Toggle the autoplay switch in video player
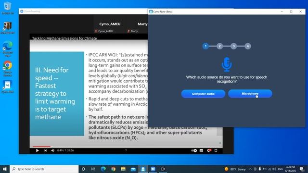Viewport: 308px width, 173px height. pyautogui.click(x=194, y=150)
